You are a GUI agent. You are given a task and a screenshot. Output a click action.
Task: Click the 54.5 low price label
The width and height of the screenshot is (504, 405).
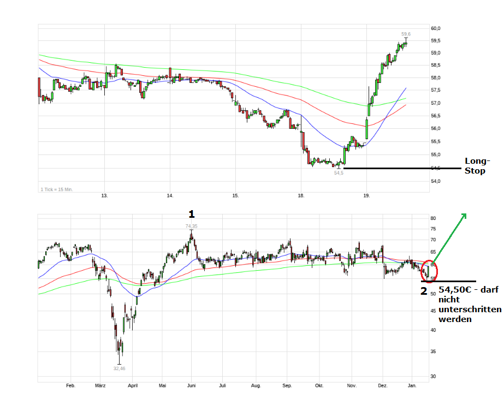[339, 172]
